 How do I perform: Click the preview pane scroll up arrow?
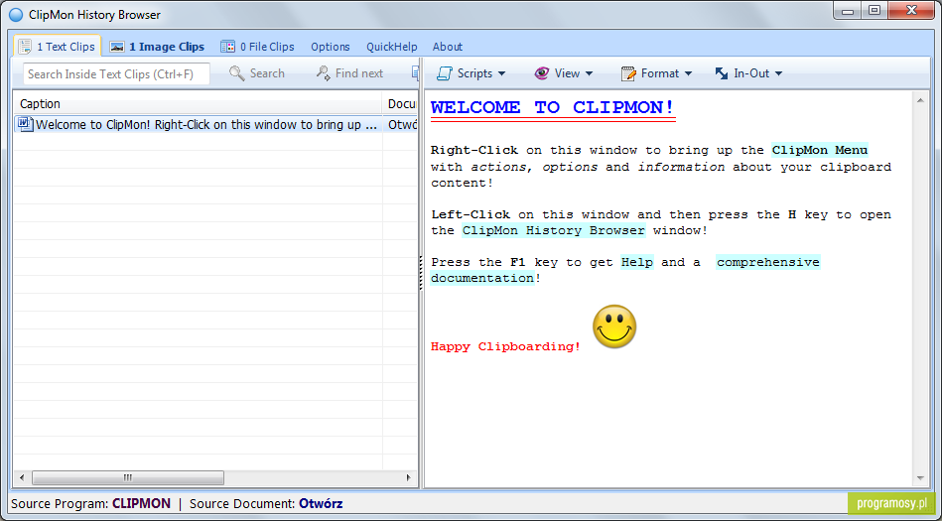click(920, 100)
